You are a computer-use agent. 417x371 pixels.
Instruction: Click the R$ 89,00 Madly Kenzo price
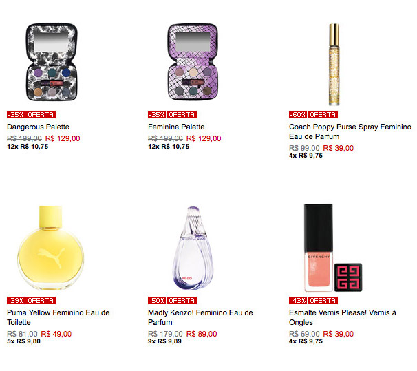pos(202,334)
